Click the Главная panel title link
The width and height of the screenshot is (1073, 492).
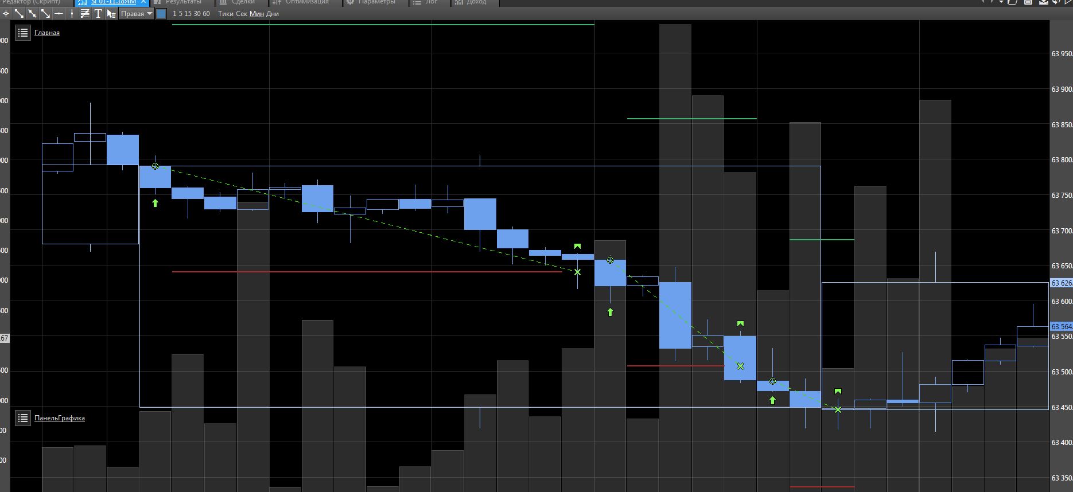(47, 33)
